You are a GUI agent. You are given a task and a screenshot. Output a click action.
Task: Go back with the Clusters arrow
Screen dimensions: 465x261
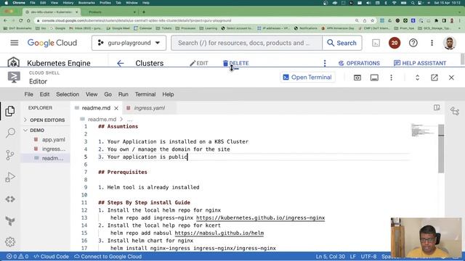pyautogui.click(x=121, y=63)
